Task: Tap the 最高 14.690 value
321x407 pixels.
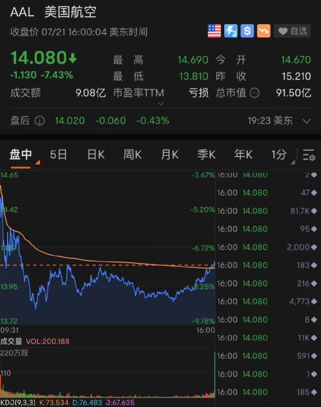Action: 193,60
